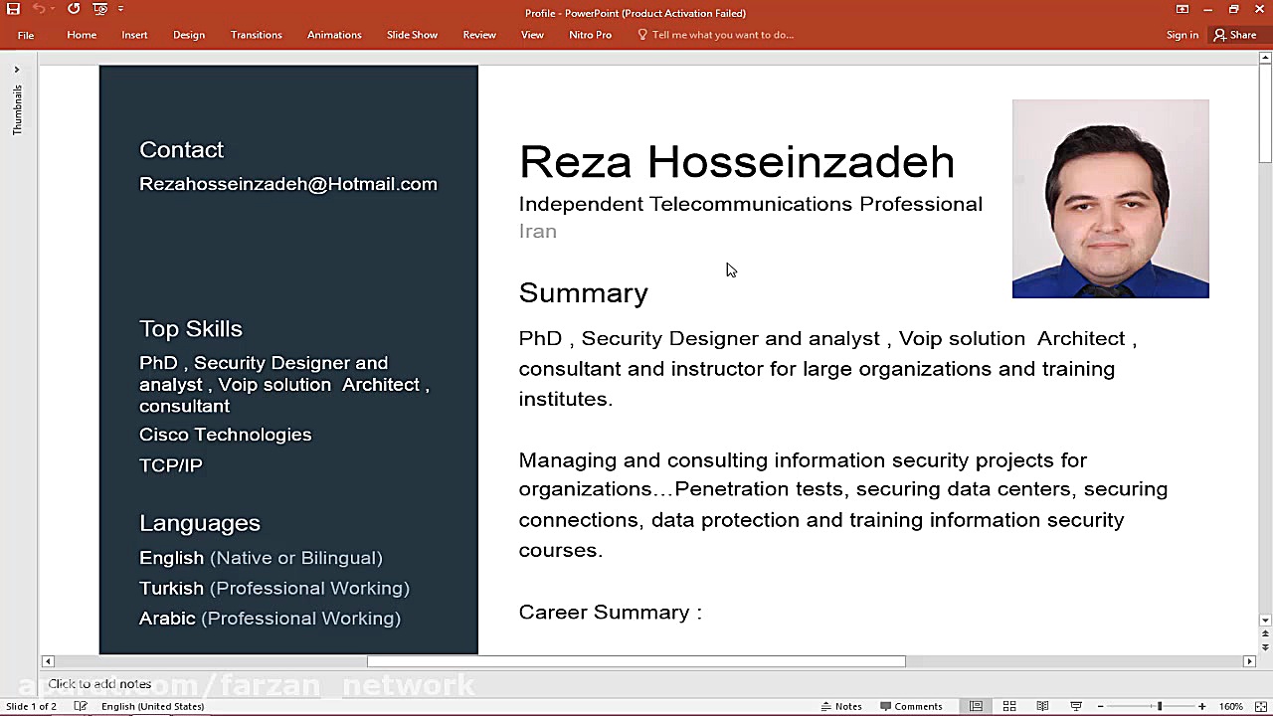
Task: Expand the Thumbnails pane arrow
Action: (17, 70)
